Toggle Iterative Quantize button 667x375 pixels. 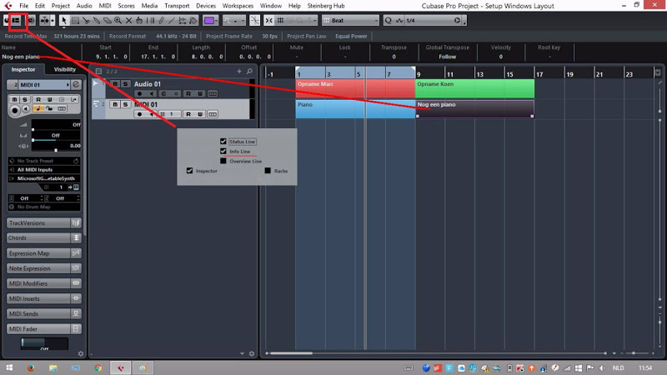pyautogui.click(x=399, y=20)
